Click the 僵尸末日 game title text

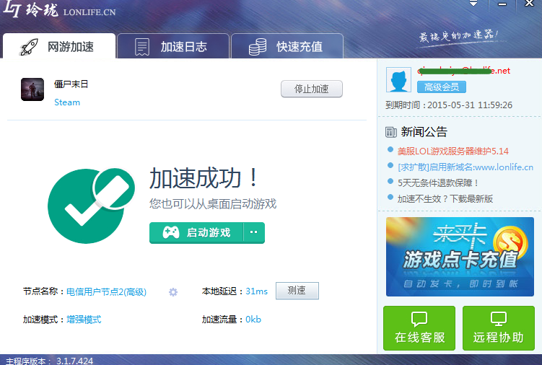pos(71,84)
